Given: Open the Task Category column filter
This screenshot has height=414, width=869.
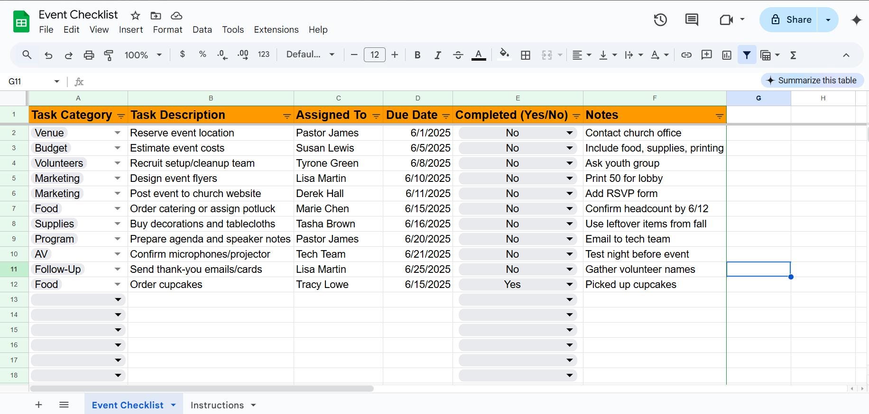Looking at the screenshot, I should 121,116.
